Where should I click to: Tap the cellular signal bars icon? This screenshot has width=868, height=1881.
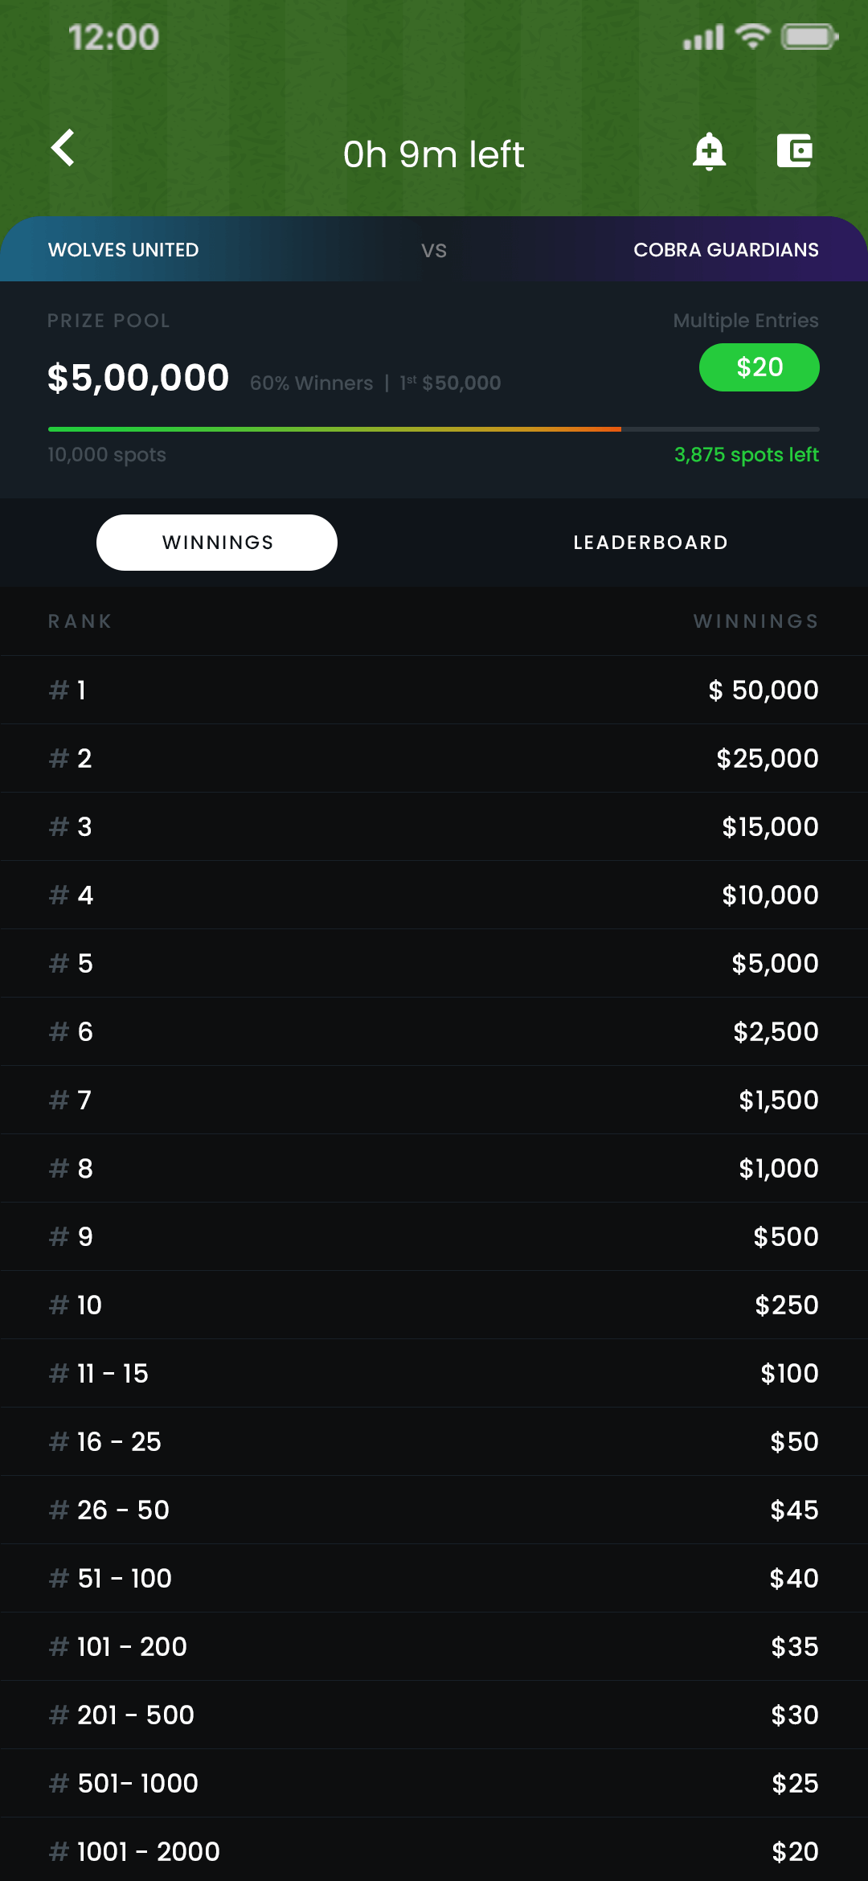click(x=703, y=38)
